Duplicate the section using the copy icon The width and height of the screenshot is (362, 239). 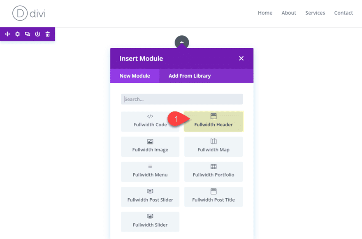pos(27,34)
